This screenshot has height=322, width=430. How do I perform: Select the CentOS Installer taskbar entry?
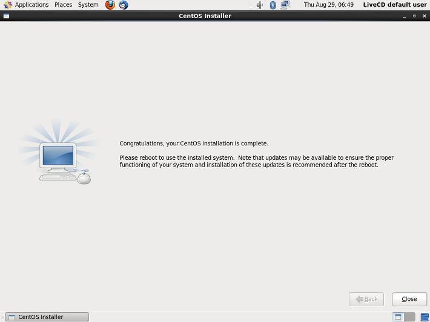(47, 317)
